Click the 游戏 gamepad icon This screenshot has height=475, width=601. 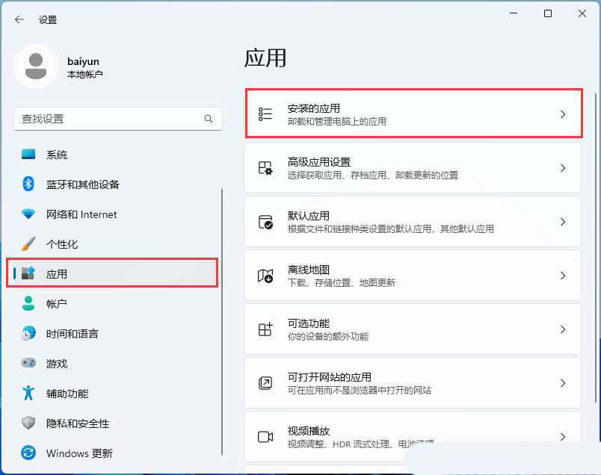pos(28,364)
